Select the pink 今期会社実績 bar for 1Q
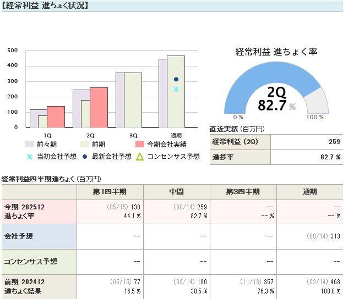This screenshot has height=299, width=348. (56, 117)
